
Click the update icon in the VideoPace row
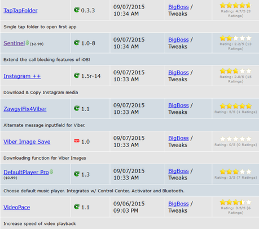coord(77,206)
